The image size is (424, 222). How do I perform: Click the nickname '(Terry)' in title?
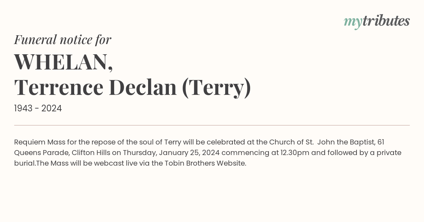(x=217, y=88)
